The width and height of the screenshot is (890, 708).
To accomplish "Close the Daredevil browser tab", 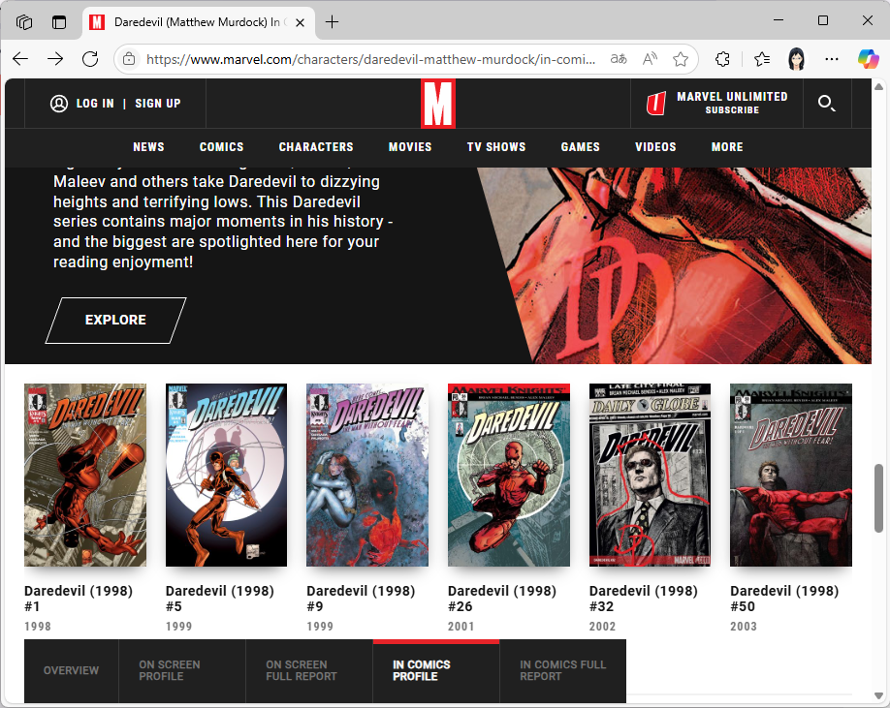I will [x=301, y=22].
